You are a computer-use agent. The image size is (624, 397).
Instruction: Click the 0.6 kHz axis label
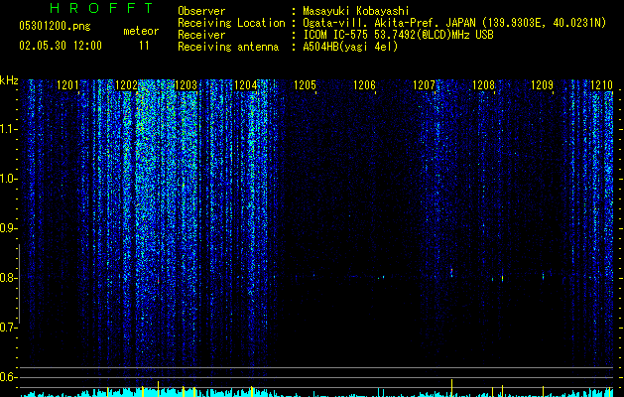click(8, 377)
